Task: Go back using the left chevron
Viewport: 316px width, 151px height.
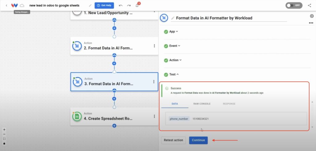Action: [6, 6]
